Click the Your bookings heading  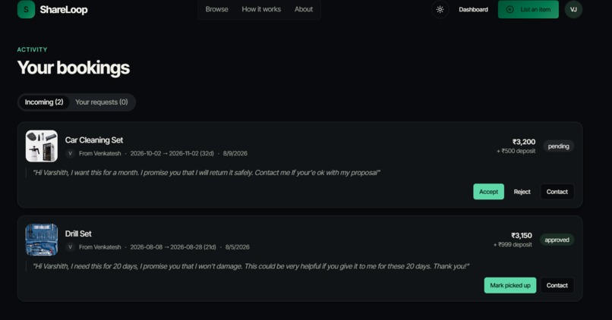[x=74, y=67]
